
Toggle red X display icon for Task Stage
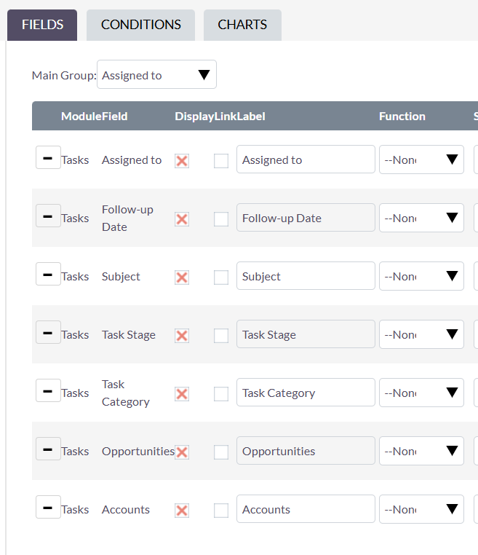[182, 336]
